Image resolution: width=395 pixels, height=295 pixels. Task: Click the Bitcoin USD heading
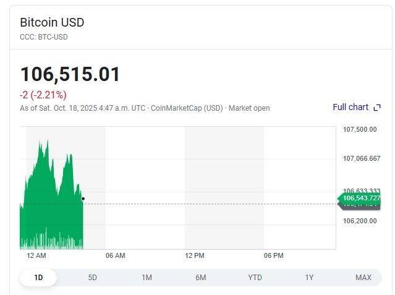pyautogui.click(x=52, y=22)
